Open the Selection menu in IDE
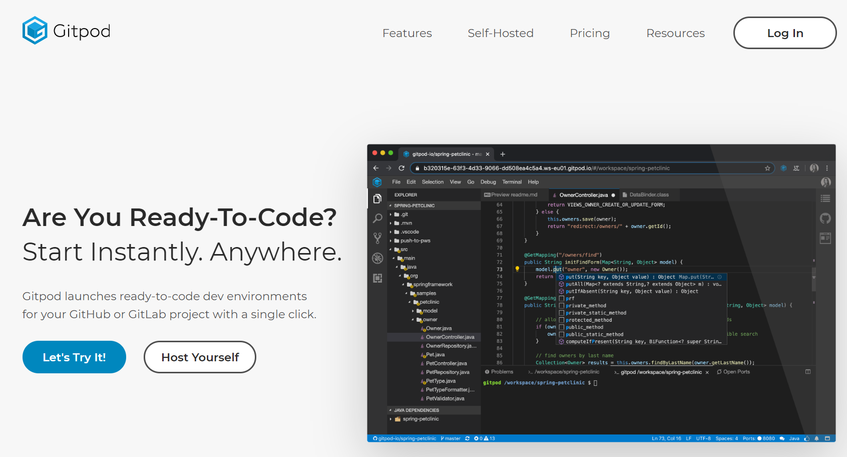Viewport: 847px width, 457px height. pos(433,182)
